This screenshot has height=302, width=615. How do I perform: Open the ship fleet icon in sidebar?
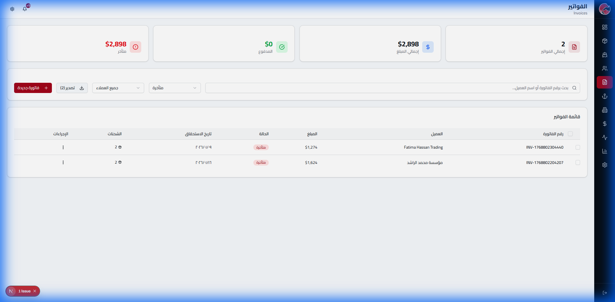(x=605, y=55)
